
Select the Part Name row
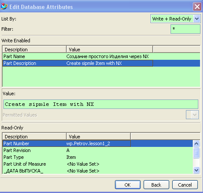(x=101, y=56)
